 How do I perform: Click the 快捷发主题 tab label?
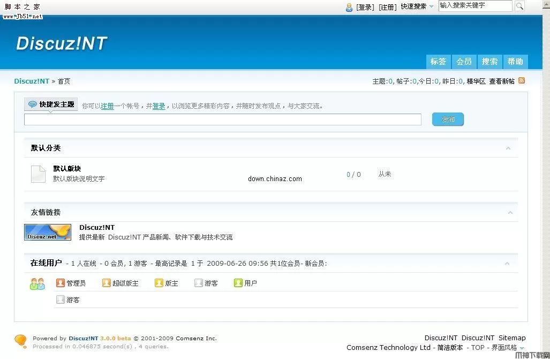(x=51, y=104)
